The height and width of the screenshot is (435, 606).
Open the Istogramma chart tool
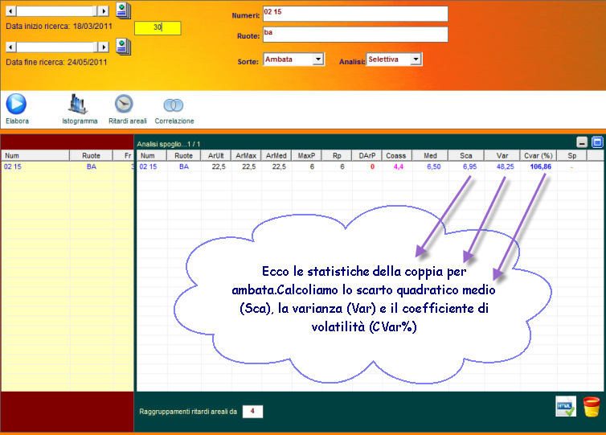78,104
